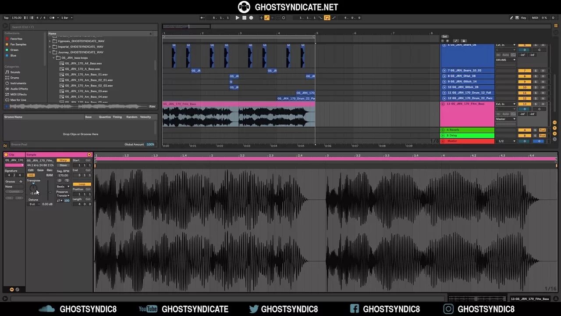This screenshot has height=316, width=561.
Task: Click the clip gain slider
Action: point(47,191)
